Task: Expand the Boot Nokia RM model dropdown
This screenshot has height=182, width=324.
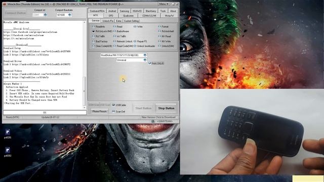Action: [x=145, y=55]
